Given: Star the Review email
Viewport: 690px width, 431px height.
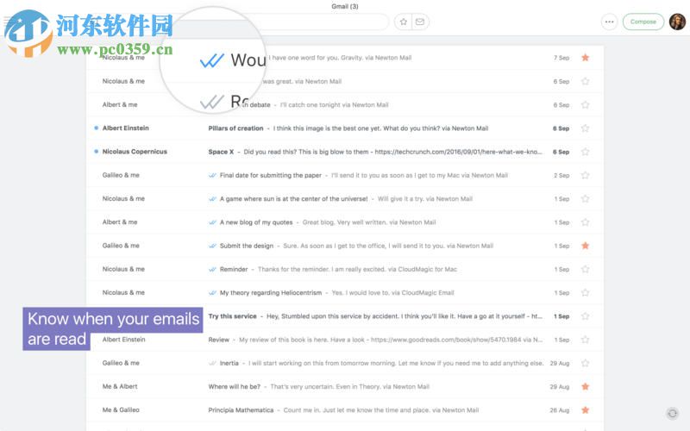Looking at the screenshot, I should tap(585, 340).
